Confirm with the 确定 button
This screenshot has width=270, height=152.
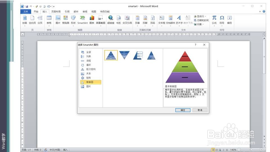183,110
